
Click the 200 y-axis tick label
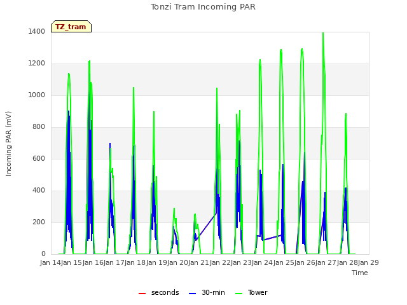[x=39, y=222]
